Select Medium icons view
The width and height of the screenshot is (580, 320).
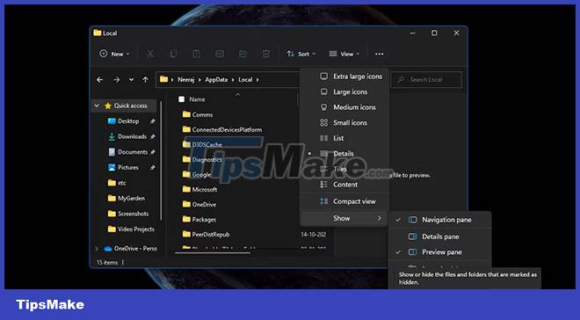point(344,107)
